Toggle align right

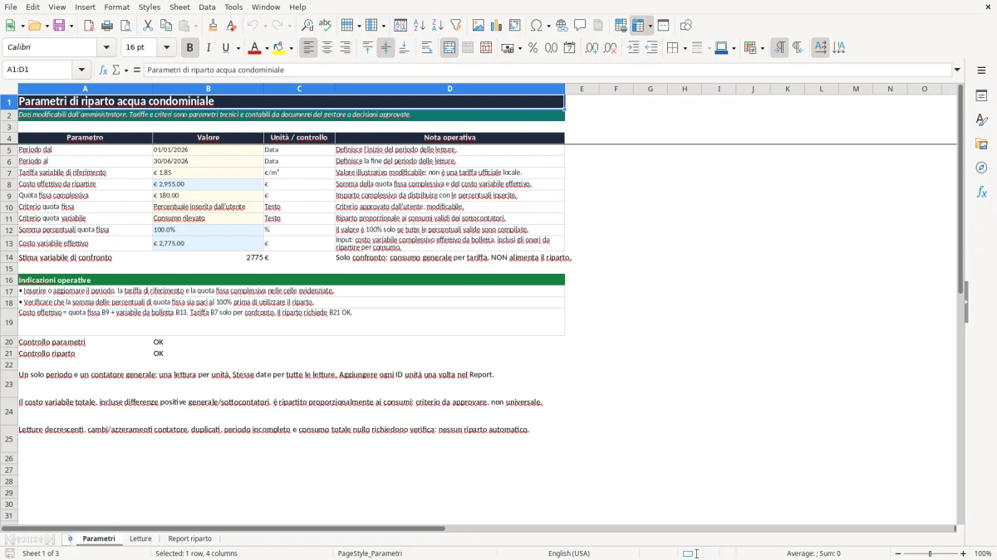coord(346,48)
